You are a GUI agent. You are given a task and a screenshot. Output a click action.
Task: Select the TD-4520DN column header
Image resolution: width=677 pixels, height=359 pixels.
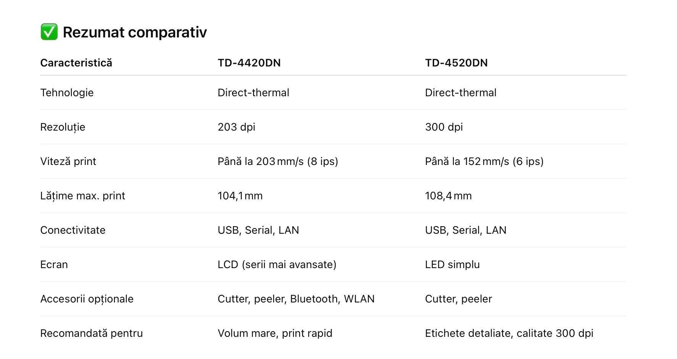pos(456,63)
